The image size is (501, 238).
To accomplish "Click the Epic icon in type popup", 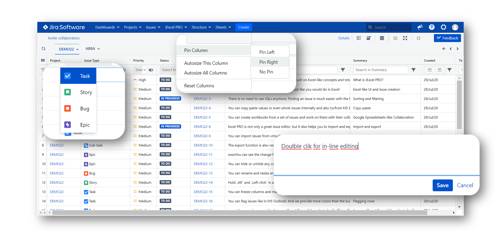I will tap(68, 125).
